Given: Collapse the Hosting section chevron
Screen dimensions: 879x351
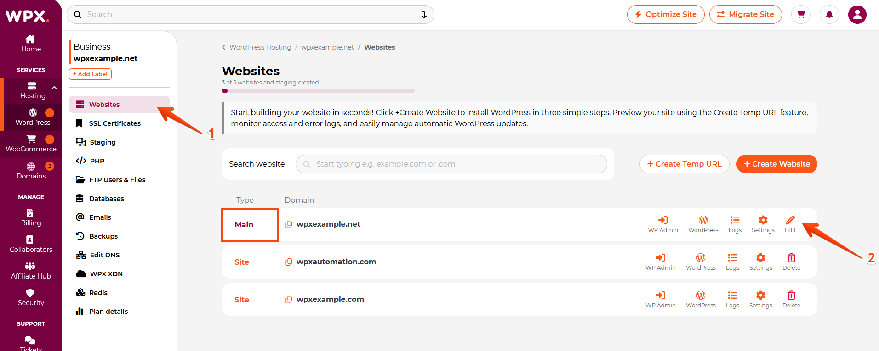Looking at the screenshot, I should coord(54,88).
